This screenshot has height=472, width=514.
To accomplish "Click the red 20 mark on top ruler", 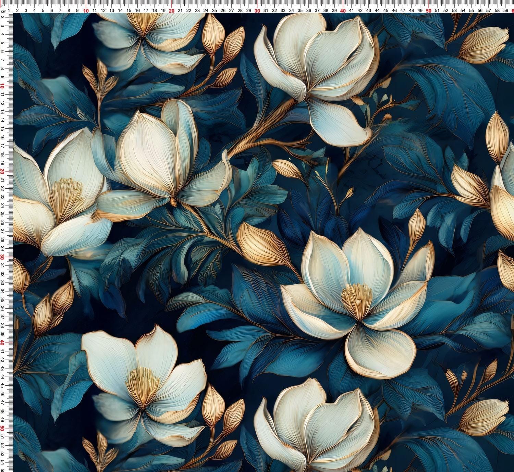I will (x=172, y=11).
